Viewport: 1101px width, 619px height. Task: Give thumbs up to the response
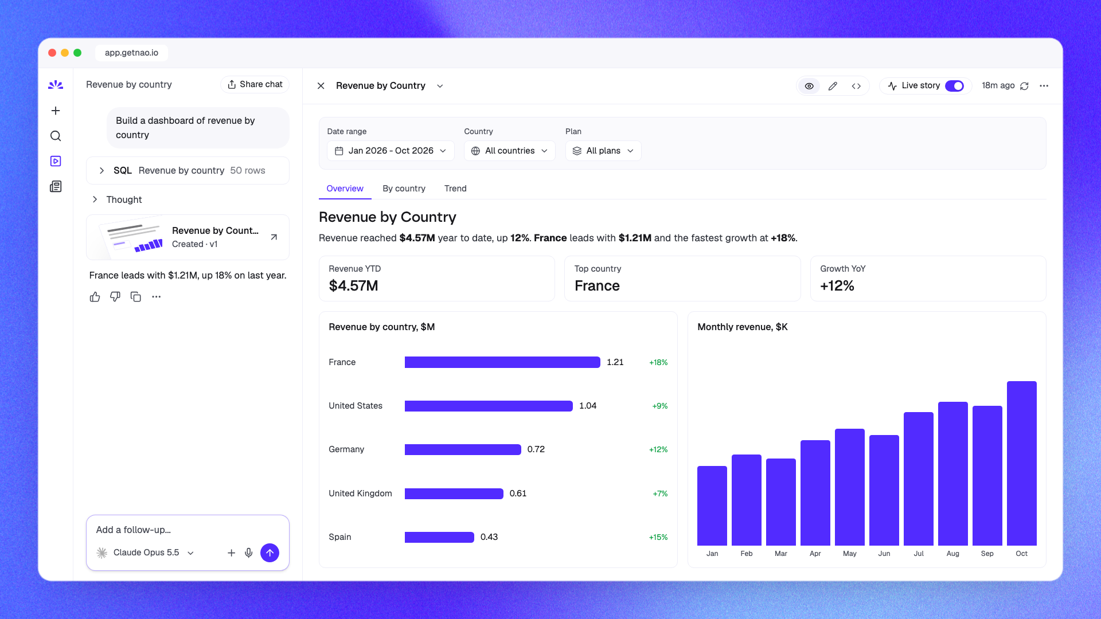95,297
